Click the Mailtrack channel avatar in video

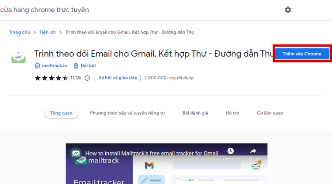76,153
